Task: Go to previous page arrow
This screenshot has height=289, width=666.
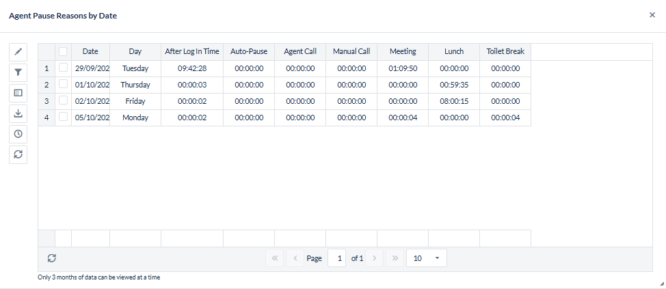Action: click(295, 258)
